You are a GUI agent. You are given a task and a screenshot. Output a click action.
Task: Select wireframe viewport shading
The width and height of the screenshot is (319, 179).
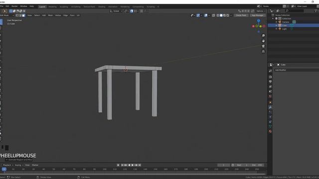coord(218,15)
